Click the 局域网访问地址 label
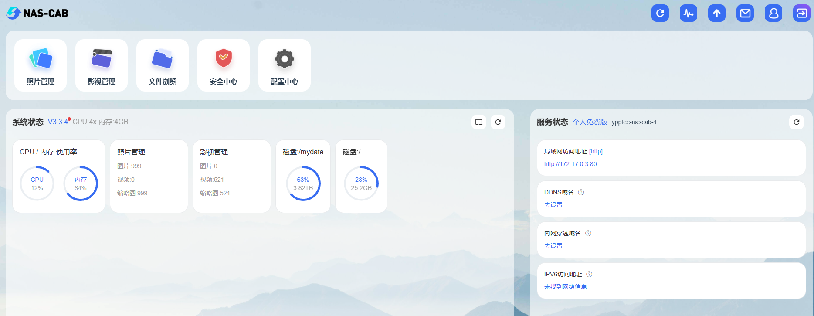Viewport: 814px width, 316px height. (x=566, y=151)
